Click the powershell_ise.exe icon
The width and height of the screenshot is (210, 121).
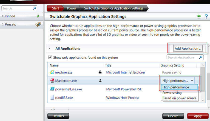[52, 89]
